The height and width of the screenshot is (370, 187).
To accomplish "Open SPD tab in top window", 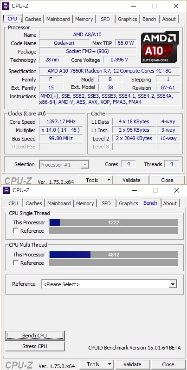I will tap(105, 19).
